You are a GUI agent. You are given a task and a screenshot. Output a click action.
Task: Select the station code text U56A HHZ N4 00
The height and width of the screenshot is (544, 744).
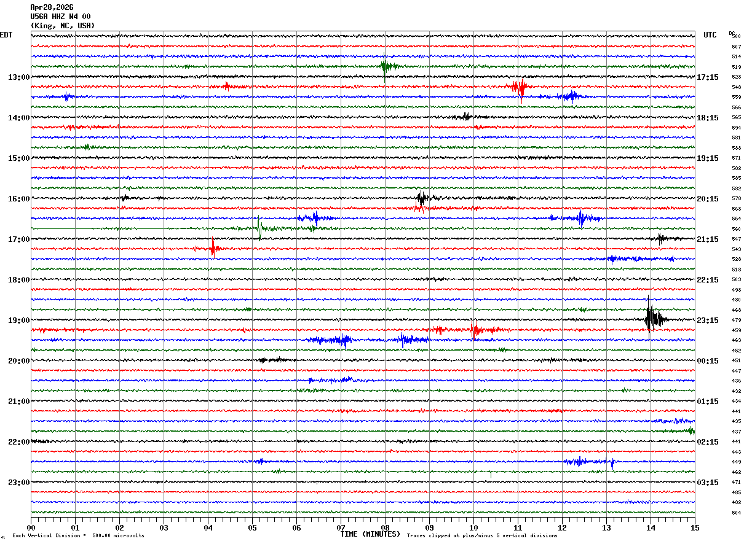[x=60, y=17]
